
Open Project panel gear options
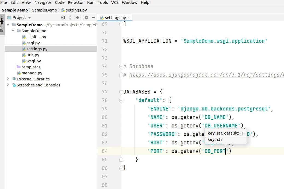pos(86,18)
